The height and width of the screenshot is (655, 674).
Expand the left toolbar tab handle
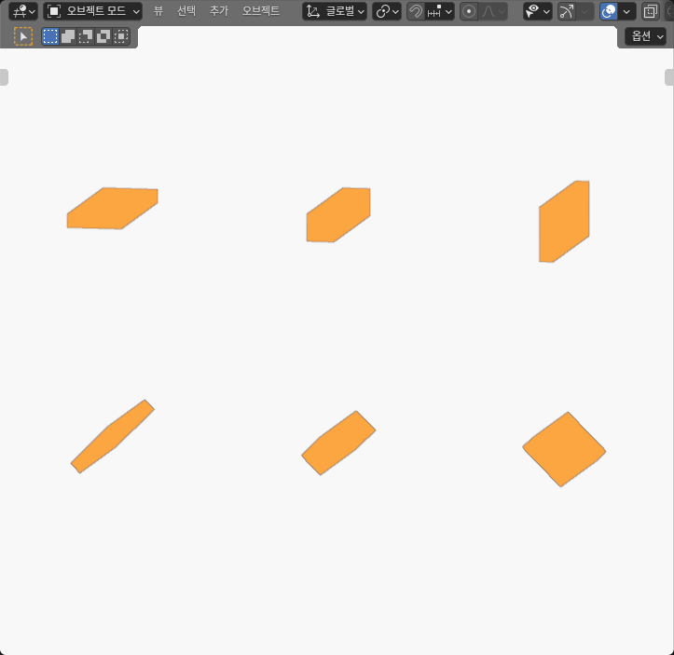click(x=4, y=77)
